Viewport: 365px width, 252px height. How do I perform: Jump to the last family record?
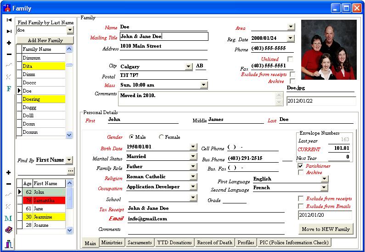9,31
